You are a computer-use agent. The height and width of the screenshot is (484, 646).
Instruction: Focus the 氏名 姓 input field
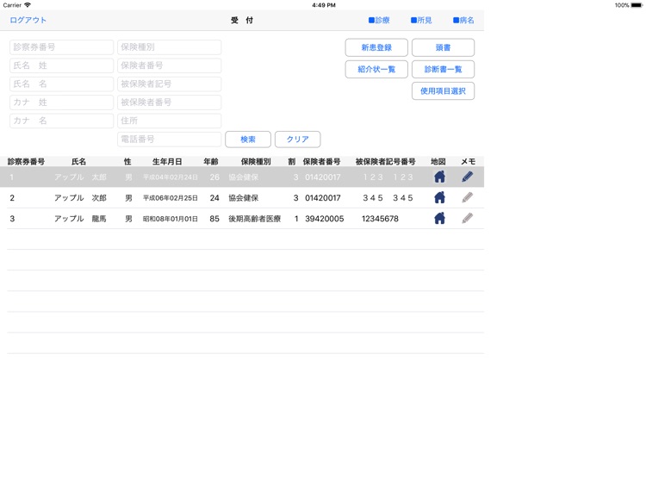(61, 65)
